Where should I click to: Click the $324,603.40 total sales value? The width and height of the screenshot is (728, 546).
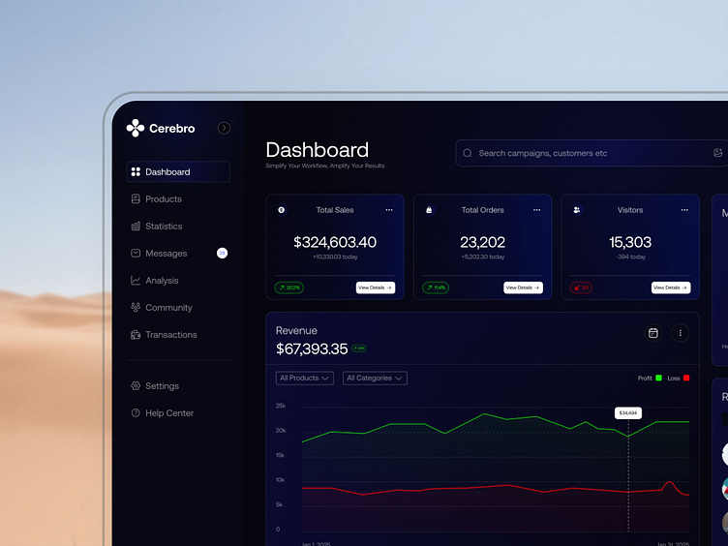pyautogui.click(x=335, y=242)
